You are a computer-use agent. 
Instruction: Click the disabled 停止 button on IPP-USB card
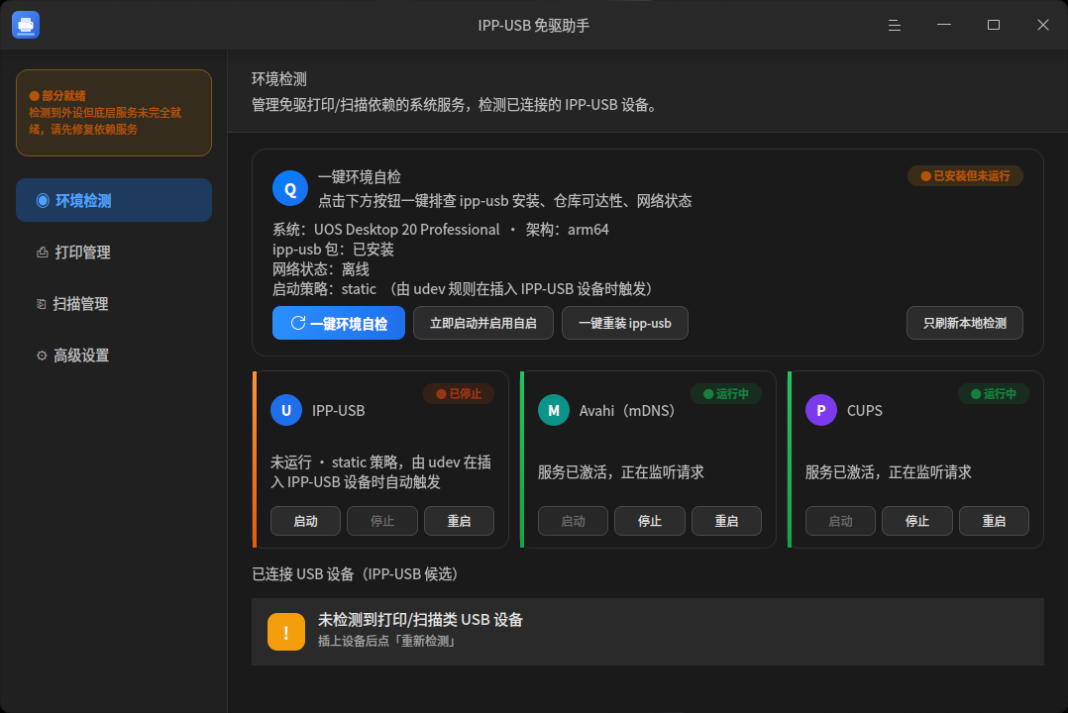(382, 521)
